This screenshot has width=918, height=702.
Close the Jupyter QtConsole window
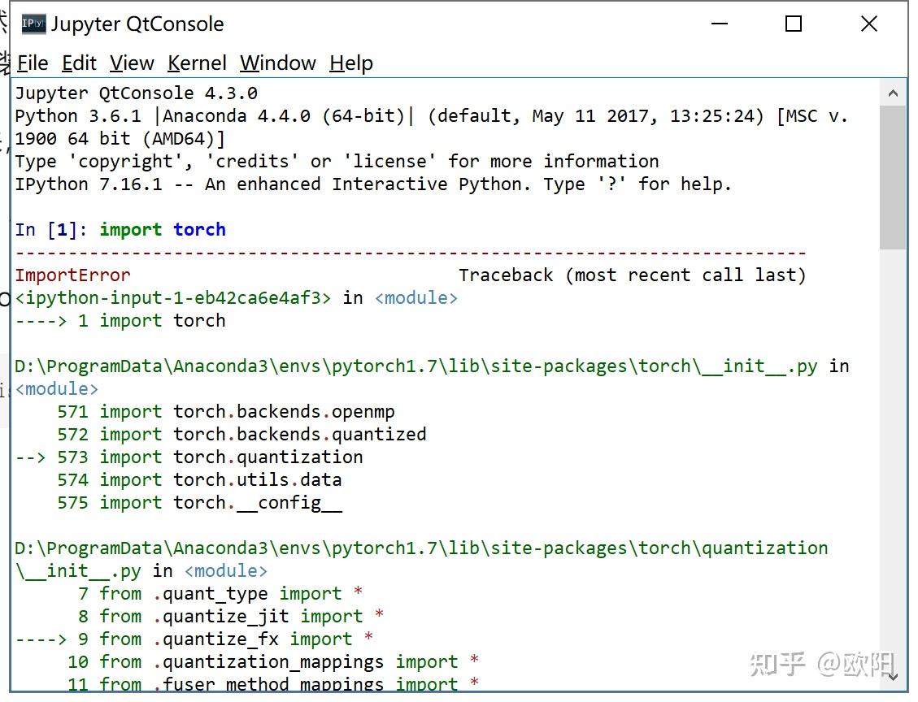point(869,24)
